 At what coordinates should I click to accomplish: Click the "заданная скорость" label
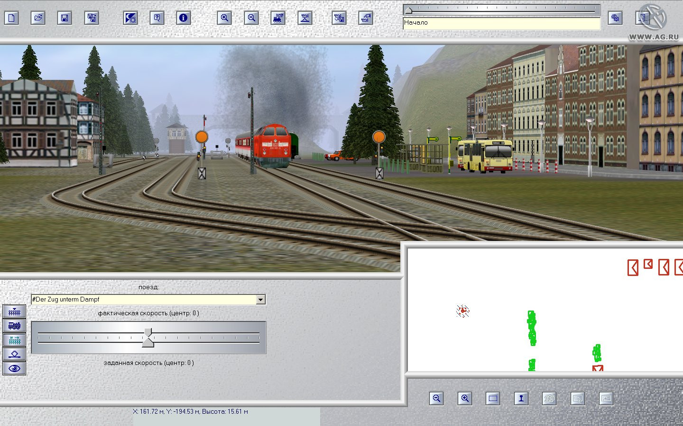tap(148, 363)
